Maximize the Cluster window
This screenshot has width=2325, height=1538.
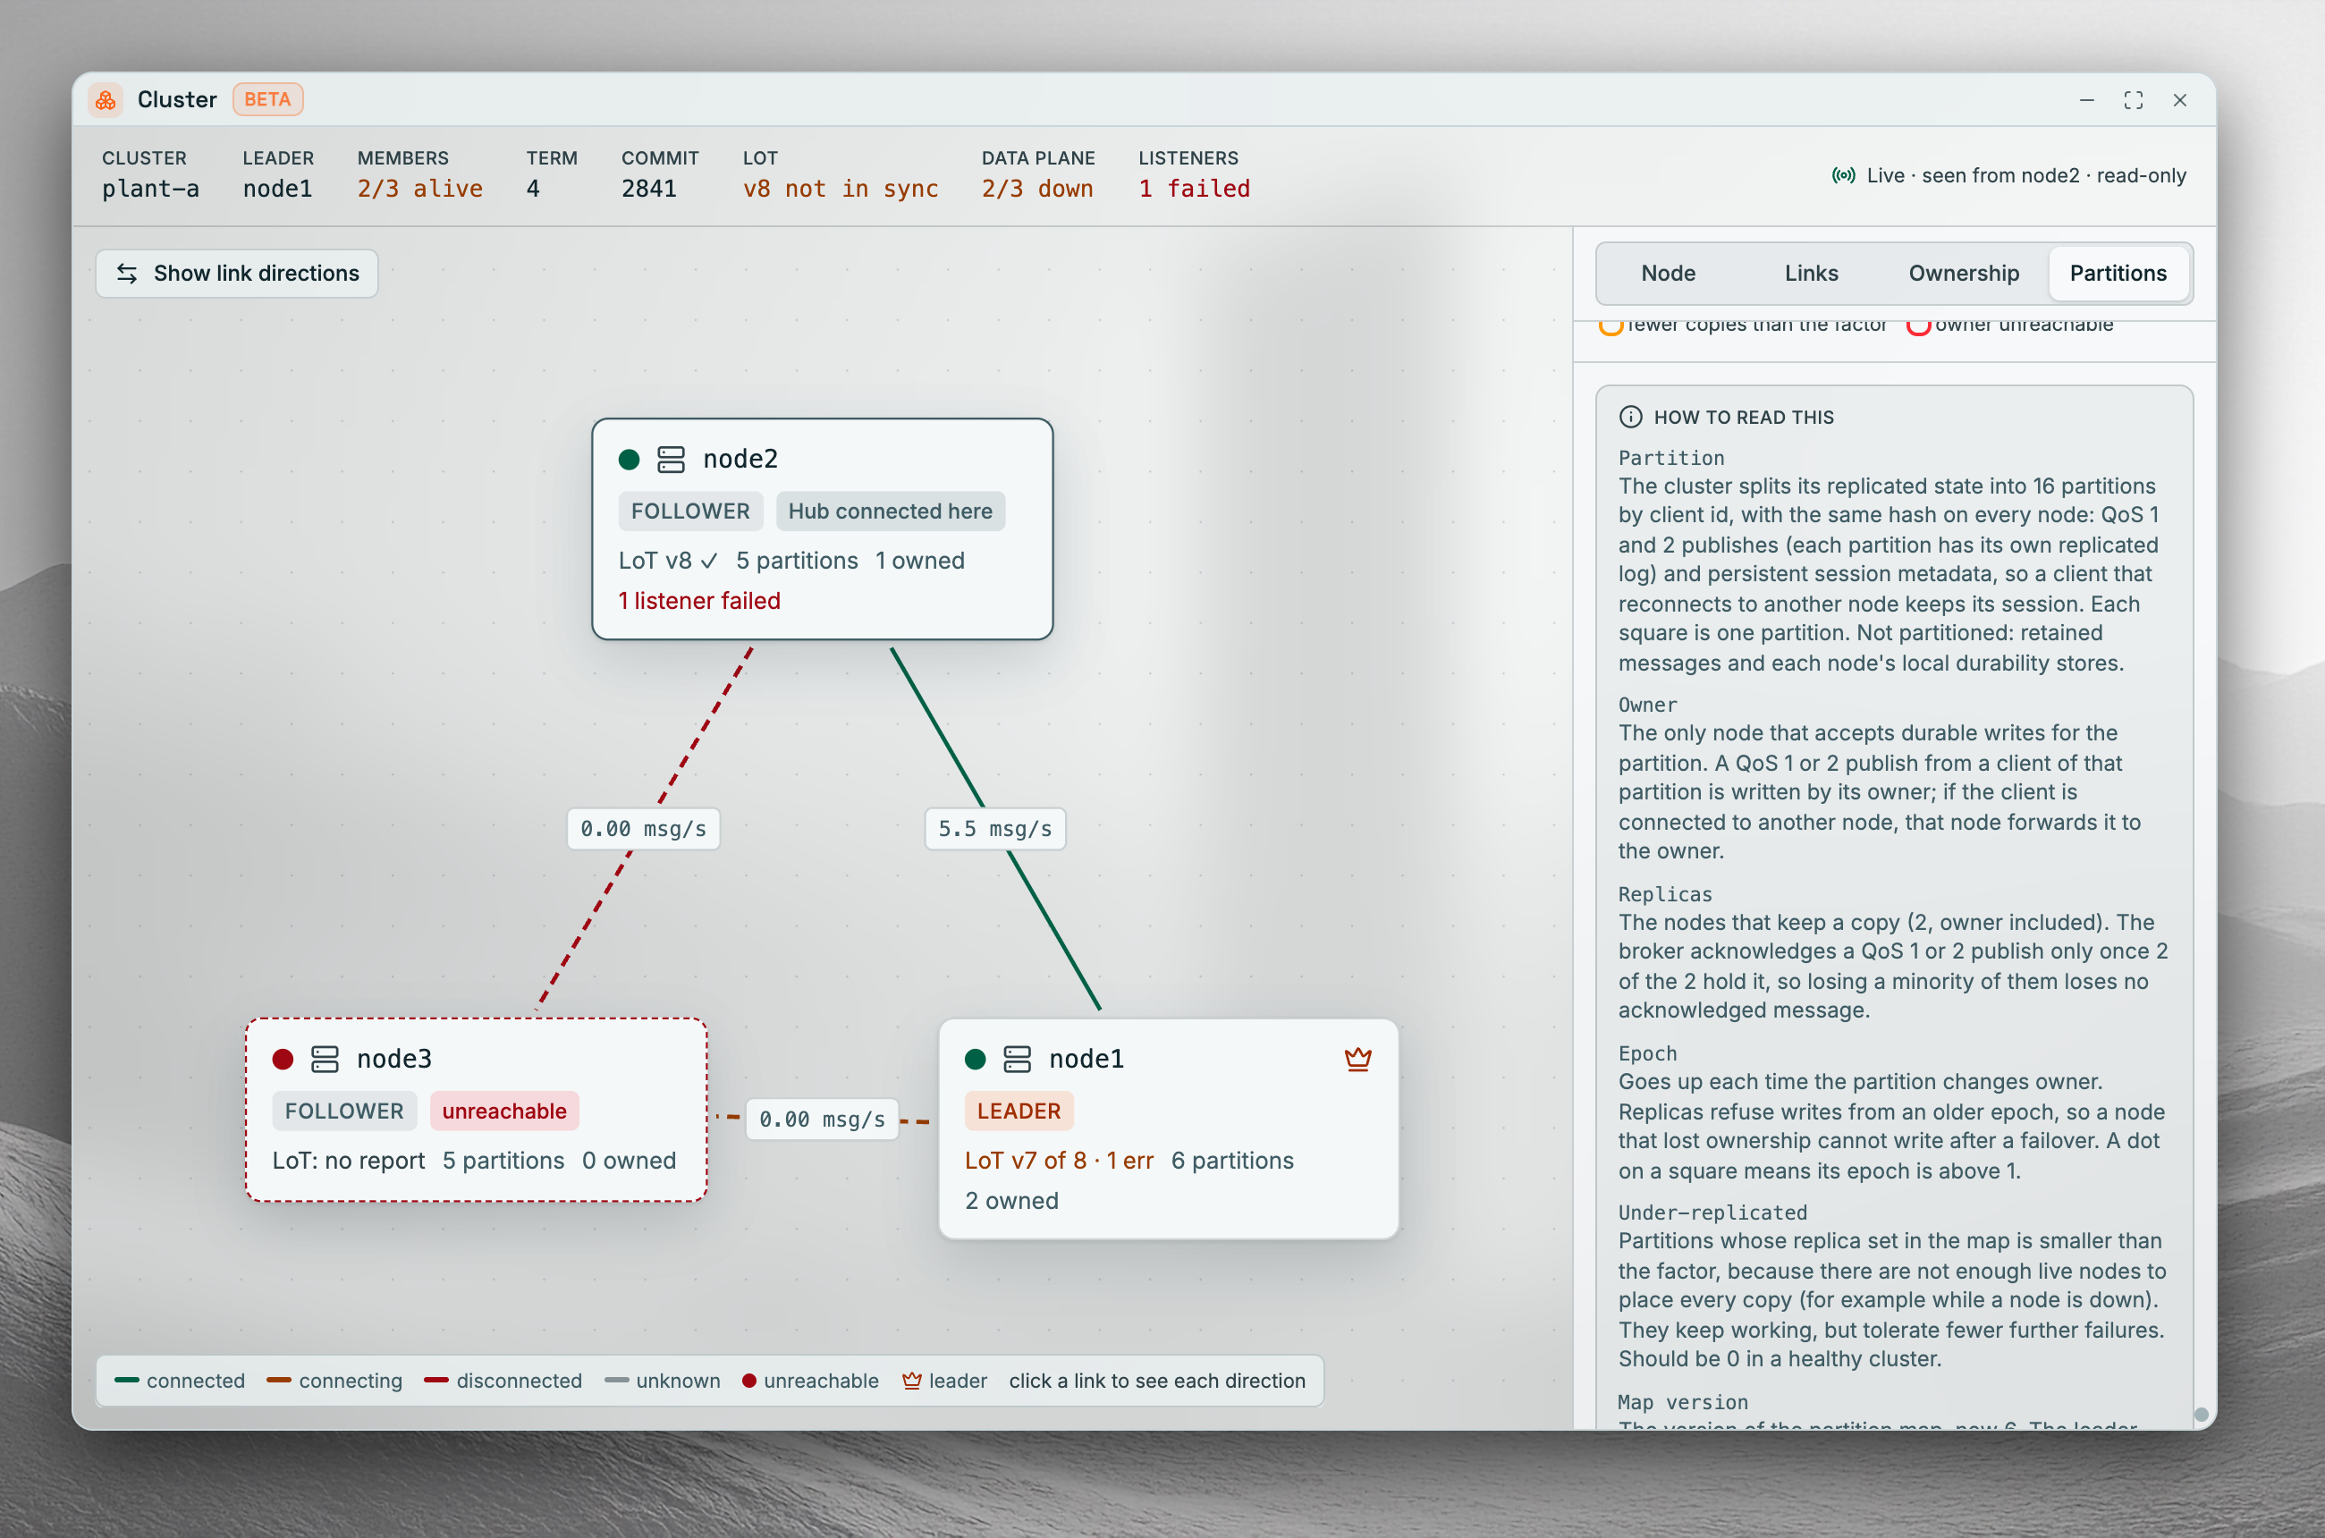click(2133, 100)
